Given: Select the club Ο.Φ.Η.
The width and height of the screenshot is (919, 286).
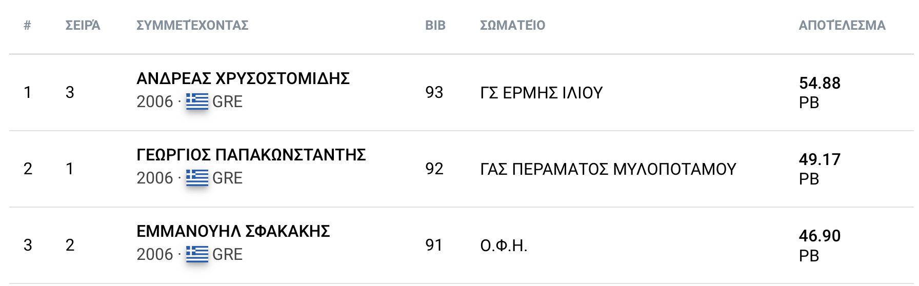Looking at the screenshot, I should tap(503, 246).
